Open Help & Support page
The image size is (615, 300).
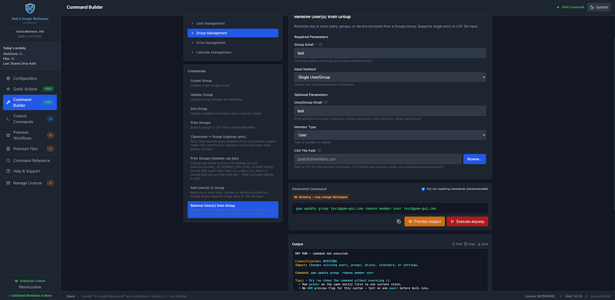(x=30, y=171)
